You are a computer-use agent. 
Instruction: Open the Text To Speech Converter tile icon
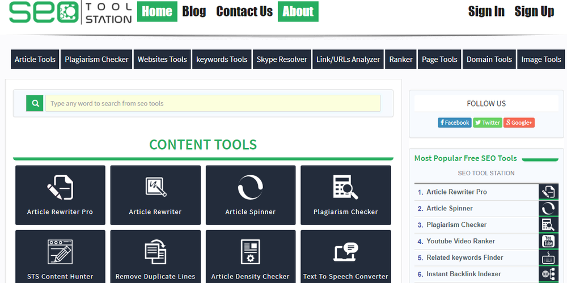[345, 252]
